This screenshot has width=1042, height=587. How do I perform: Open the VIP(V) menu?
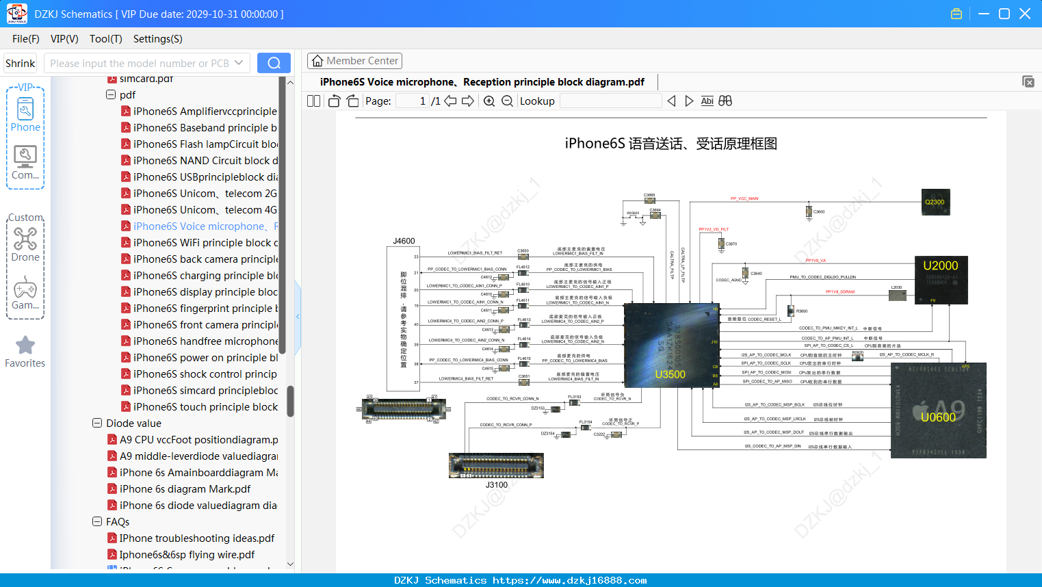click(x=64, y=39)
